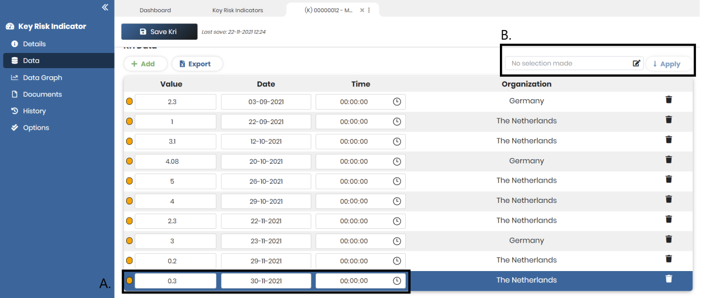
Task: Open the time picker clock for 30-11-2021 row
Action: point(397,281)
